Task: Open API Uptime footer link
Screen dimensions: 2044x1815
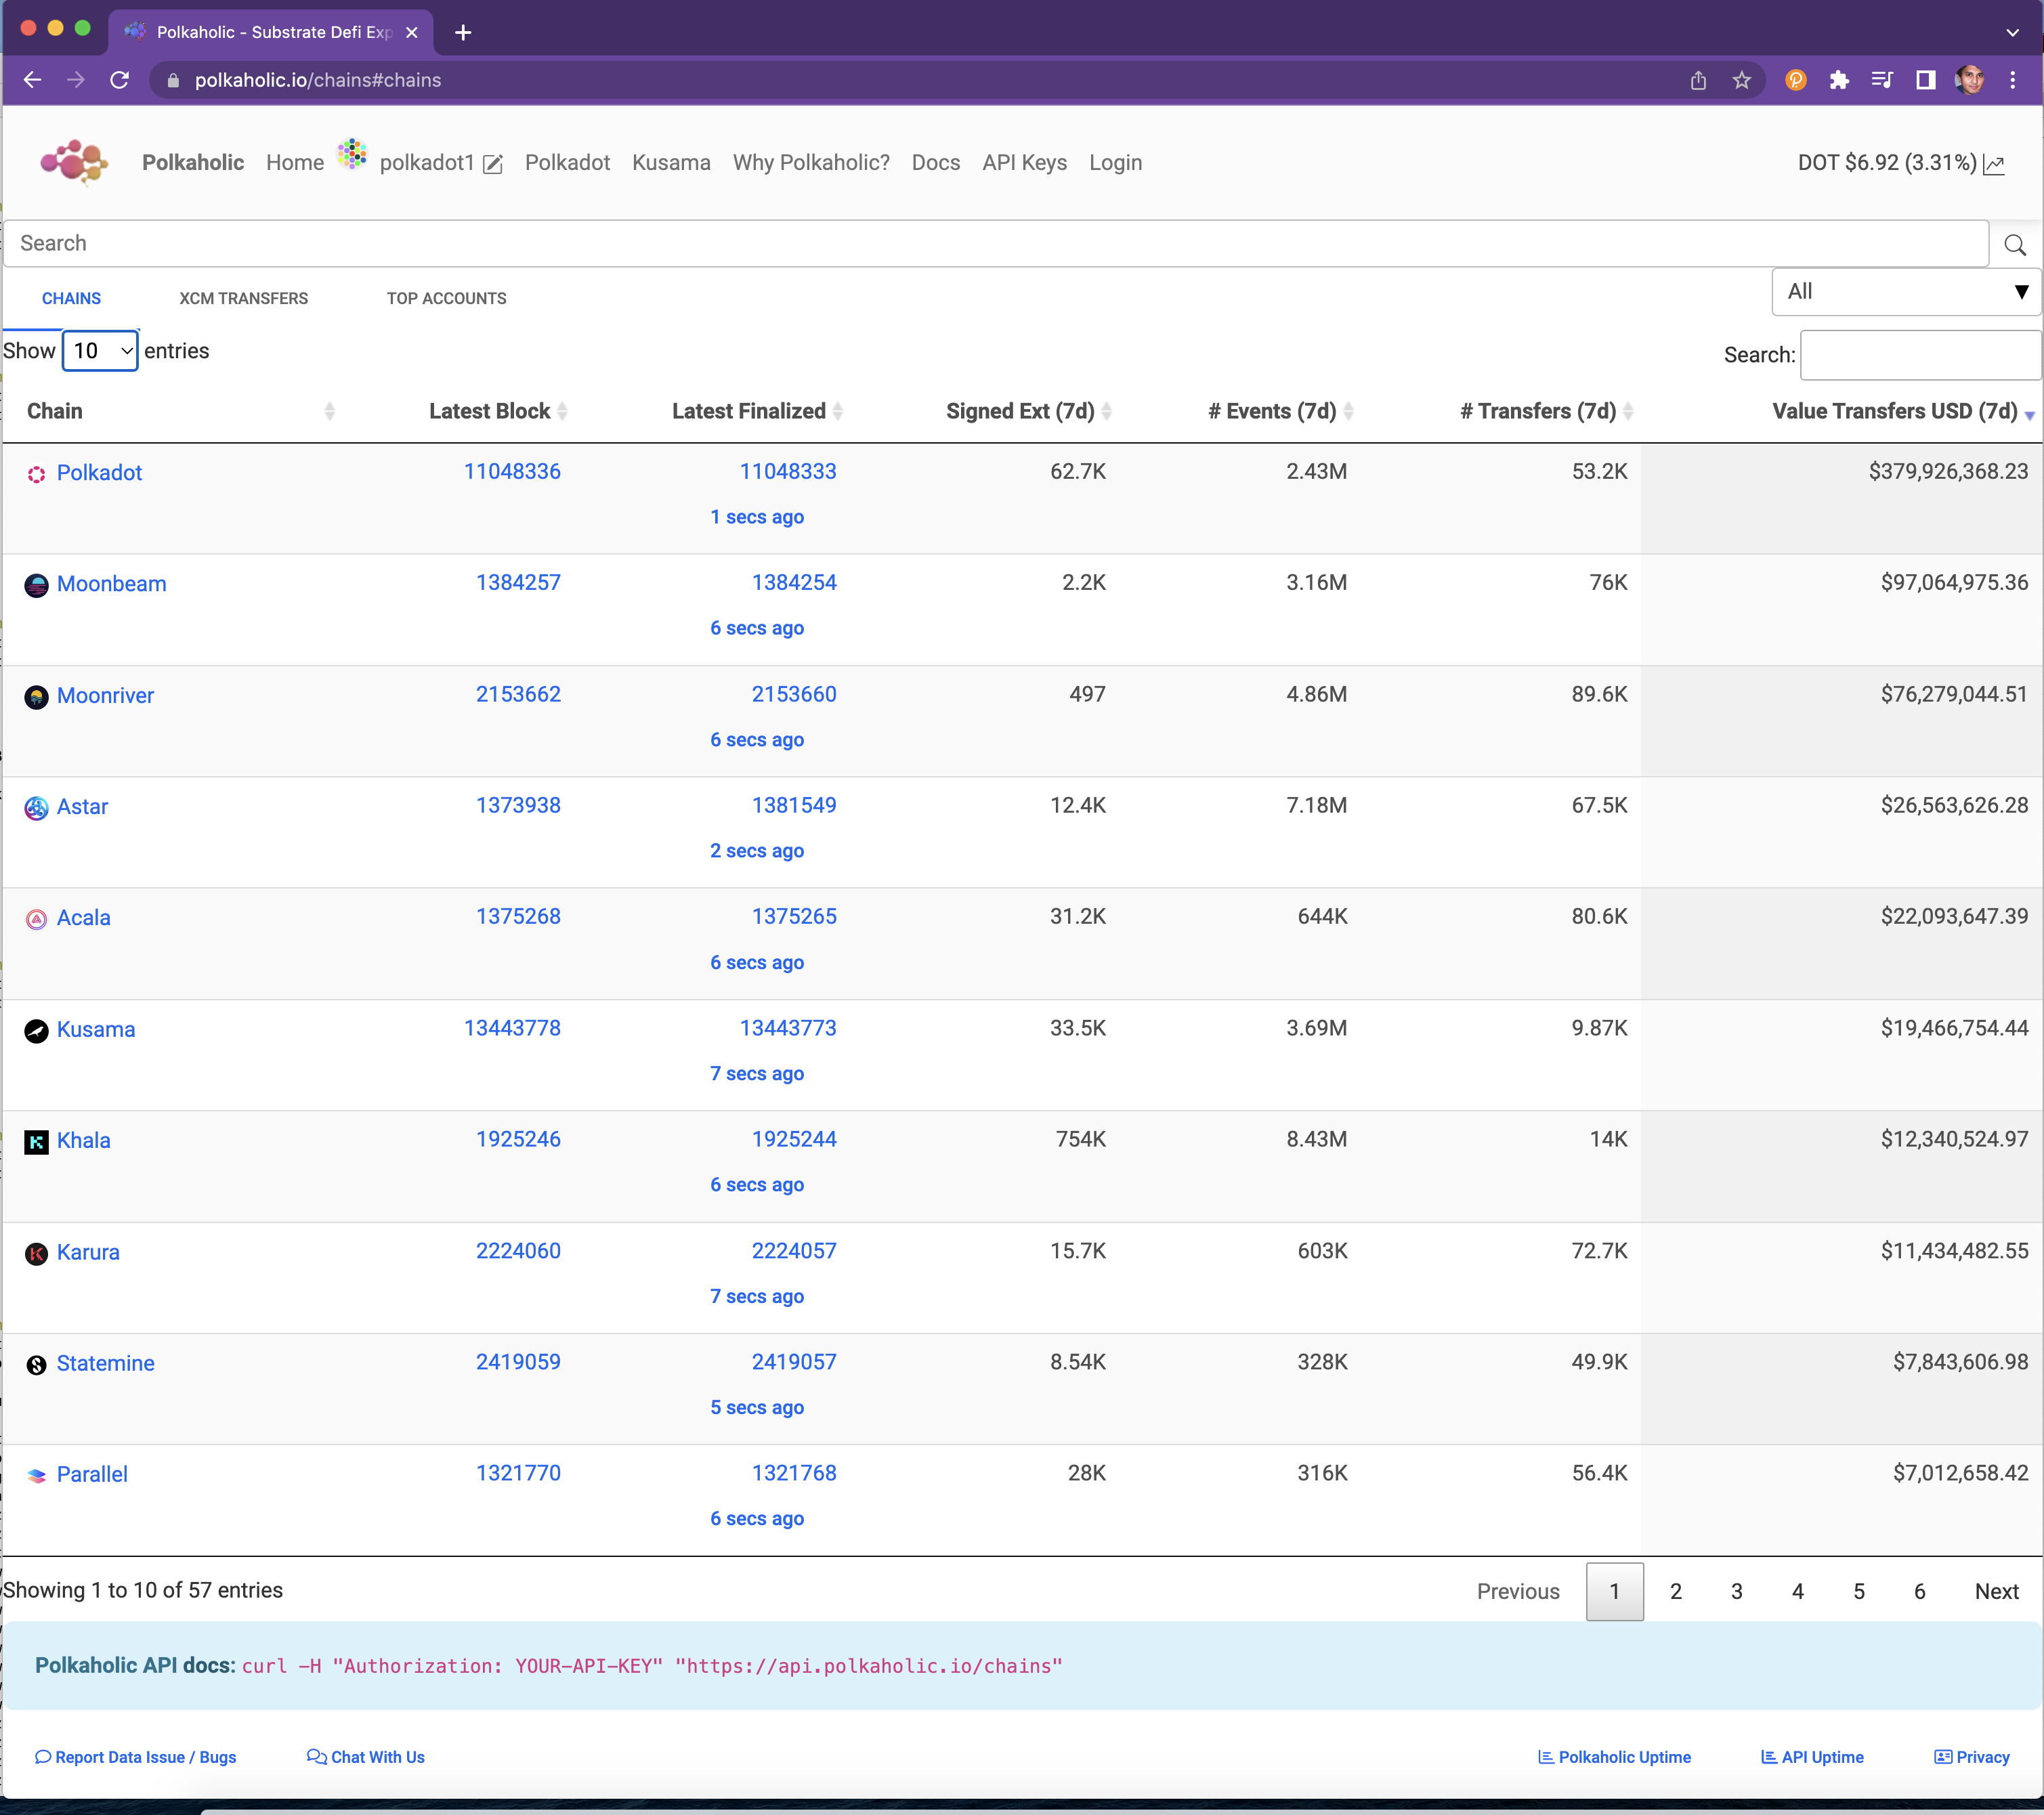Action: click(1812, 1757)
